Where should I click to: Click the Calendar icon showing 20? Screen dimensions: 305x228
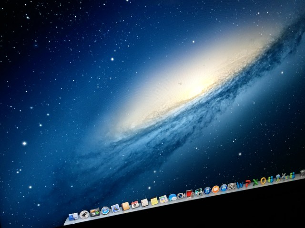click(135, 204)
